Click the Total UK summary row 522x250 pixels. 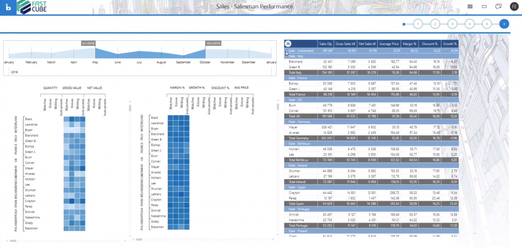click(300, 116)
